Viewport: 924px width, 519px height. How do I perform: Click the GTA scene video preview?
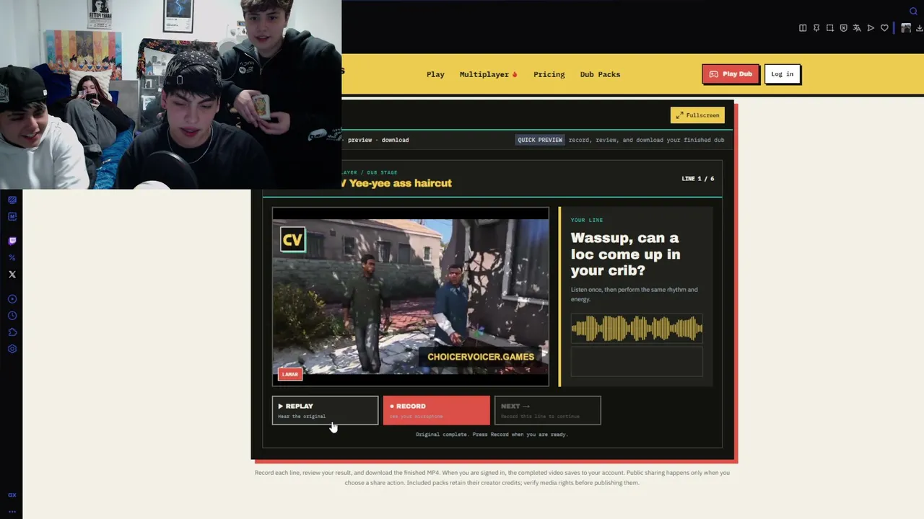(x=410, y=297)
